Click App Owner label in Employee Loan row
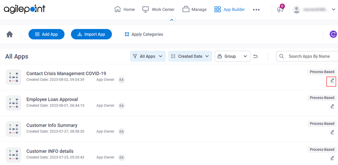The height and width of the screenshot is (165, 338). click(x=105, y=105)
